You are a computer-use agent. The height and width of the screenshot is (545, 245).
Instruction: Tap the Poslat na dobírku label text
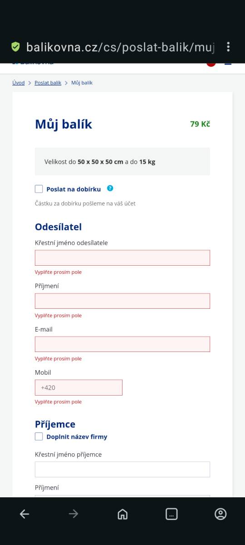tap(73, 189)
